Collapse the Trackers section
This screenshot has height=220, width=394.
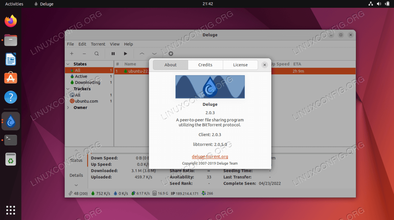coord(68,89)
